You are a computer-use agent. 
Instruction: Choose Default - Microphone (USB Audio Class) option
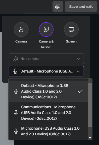(48, 91)
